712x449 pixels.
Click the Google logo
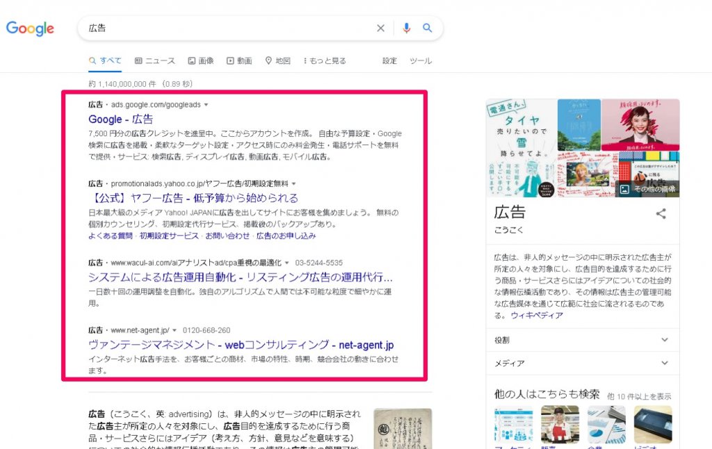click(30, 28)
